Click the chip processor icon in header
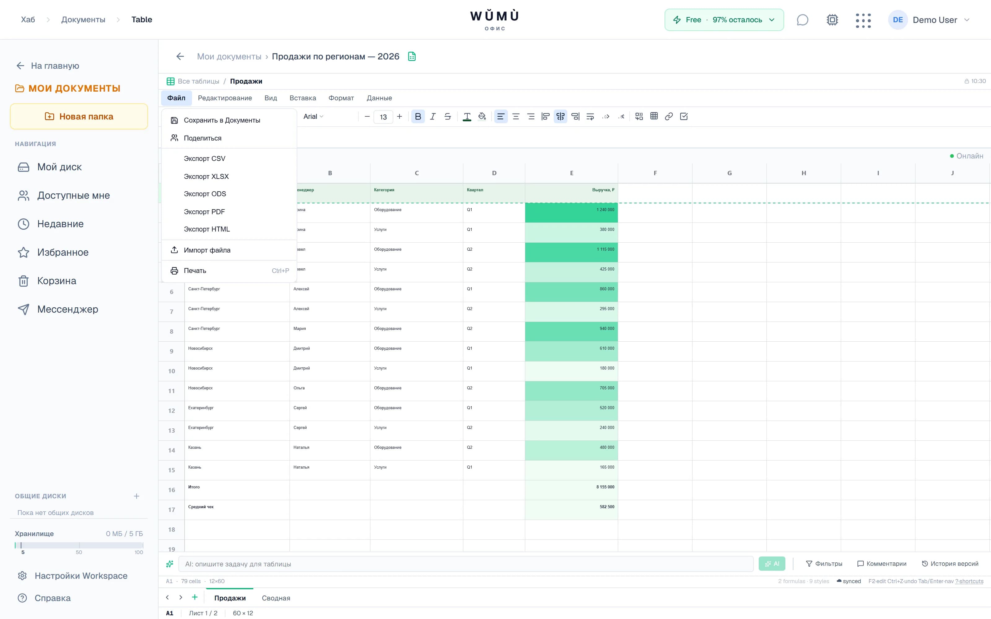This screenshot has height=619, width=991. (x=832, y=19)
